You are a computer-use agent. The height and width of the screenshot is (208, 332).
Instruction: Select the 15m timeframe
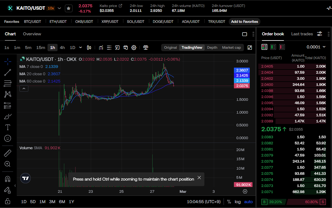pyautogui.click(x=41, y=48)
